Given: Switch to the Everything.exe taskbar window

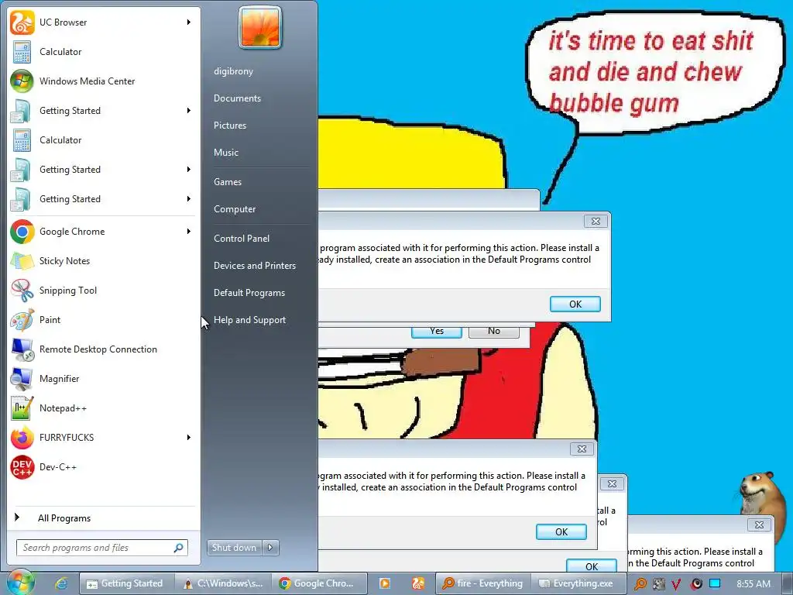Looking at the screenshot, I should (578, 583).
